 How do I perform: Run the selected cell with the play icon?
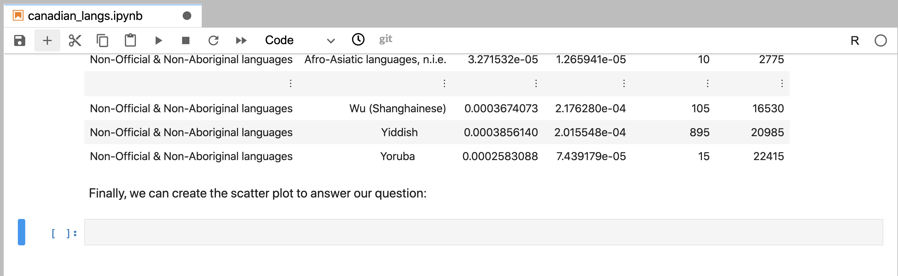click(158, 41)
